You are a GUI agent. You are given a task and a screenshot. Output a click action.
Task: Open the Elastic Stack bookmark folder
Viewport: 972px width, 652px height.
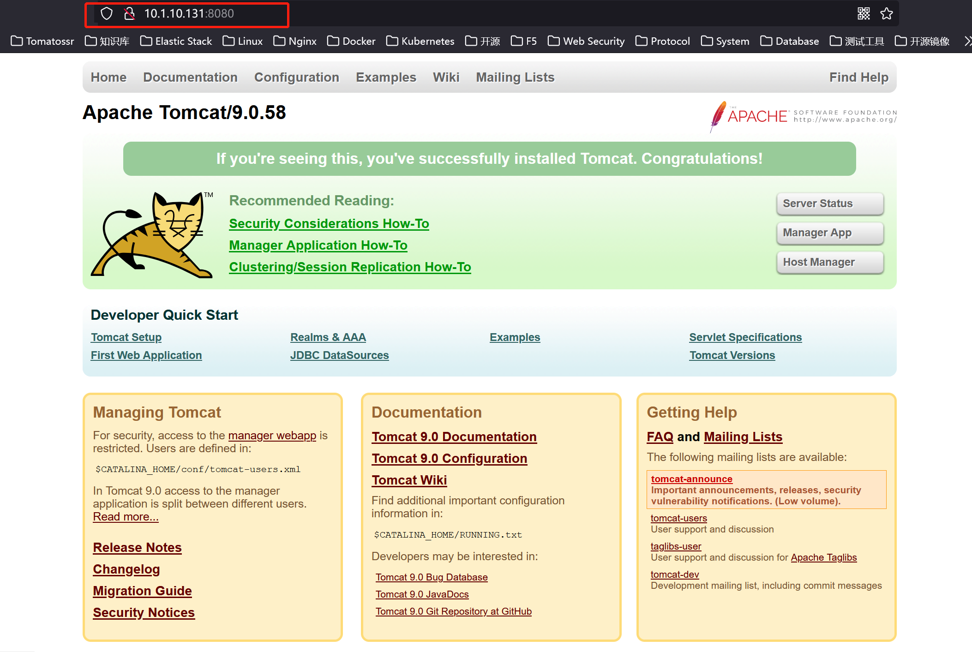pos(176,41)
